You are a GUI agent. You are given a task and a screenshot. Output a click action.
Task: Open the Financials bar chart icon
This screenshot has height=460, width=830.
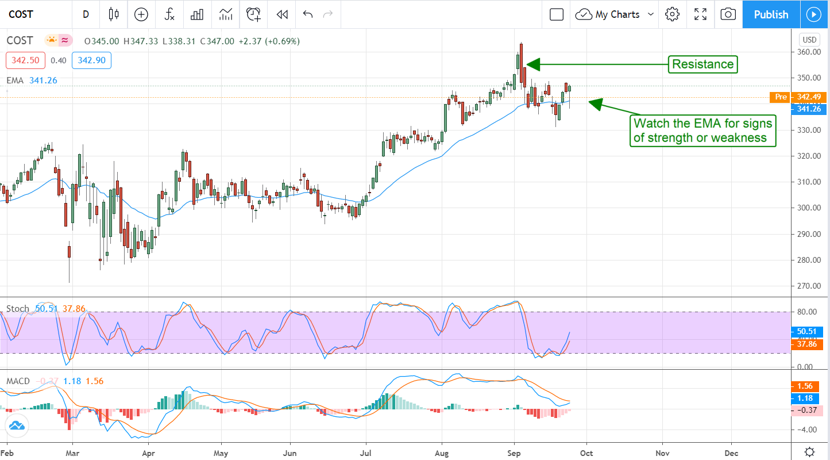(198, 14)
